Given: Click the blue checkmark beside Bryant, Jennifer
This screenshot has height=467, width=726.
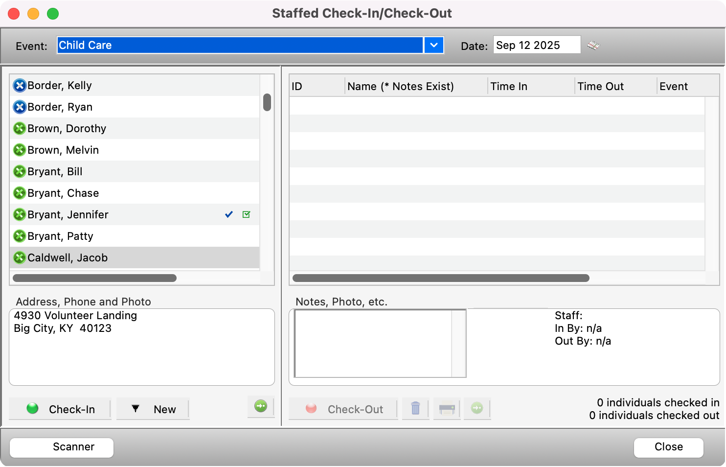Looking at the screenshot, I should [228, 214].
